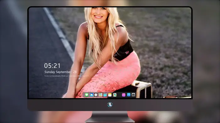
Task: Open the blue App Store icon
Action: point(129,95)
